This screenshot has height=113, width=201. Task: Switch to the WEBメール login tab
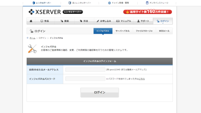tap(164, 31)
